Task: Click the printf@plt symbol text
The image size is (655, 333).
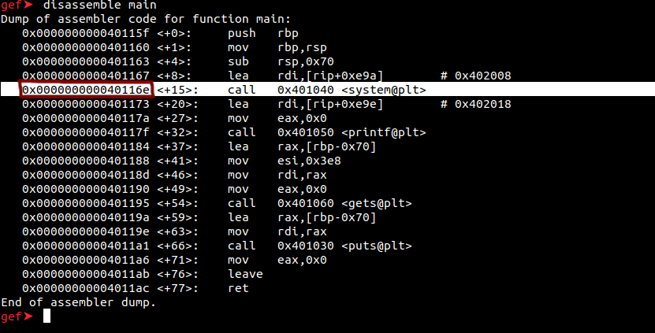Action: (x=384, y=132)
